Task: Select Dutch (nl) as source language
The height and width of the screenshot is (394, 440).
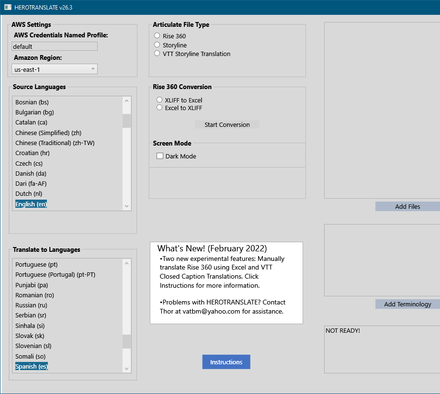Action: (29, 193)
